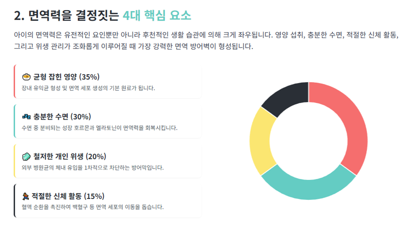The height and width of the screenshot is (225, 409).
Task: Click the zzz sleep icon beside 충분한 수면
Action: pyautogui.click(x=26, y=116)
